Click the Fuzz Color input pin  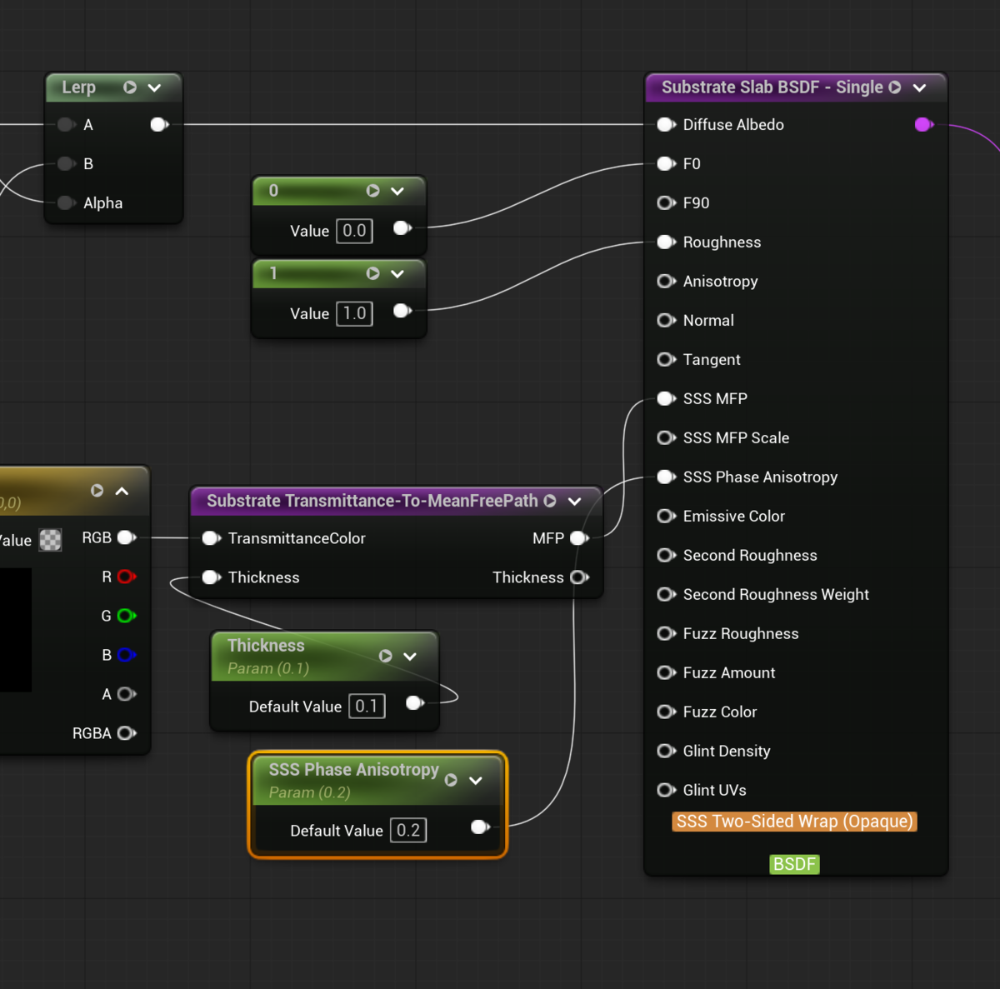coord(666,712)
